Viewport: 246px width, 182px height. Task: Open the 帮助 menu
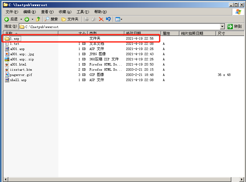coord(101,12)
